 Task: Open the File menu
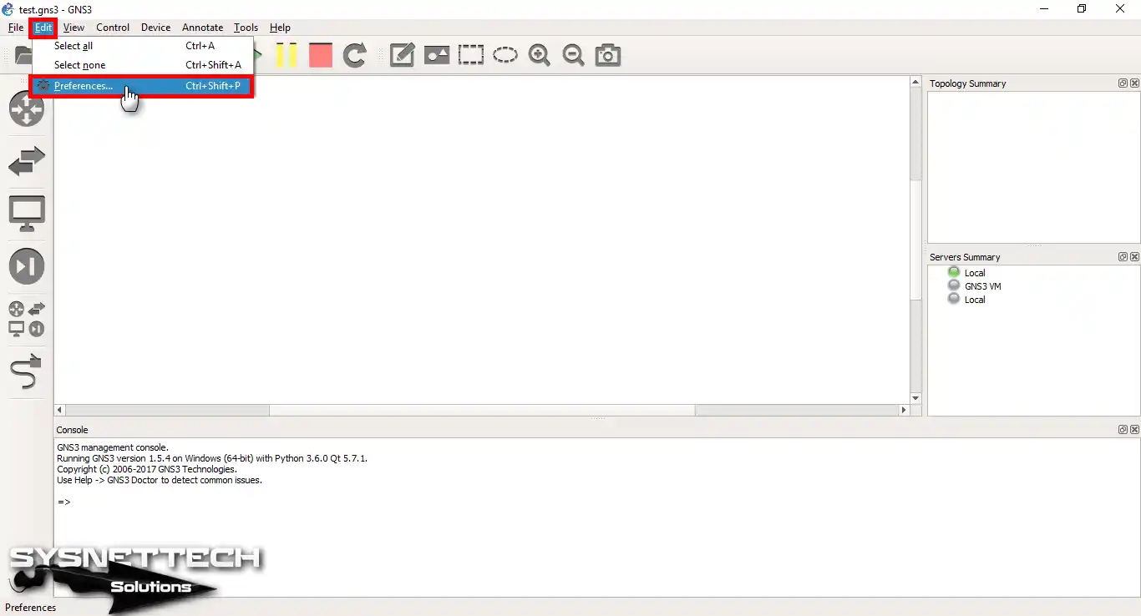16,28
